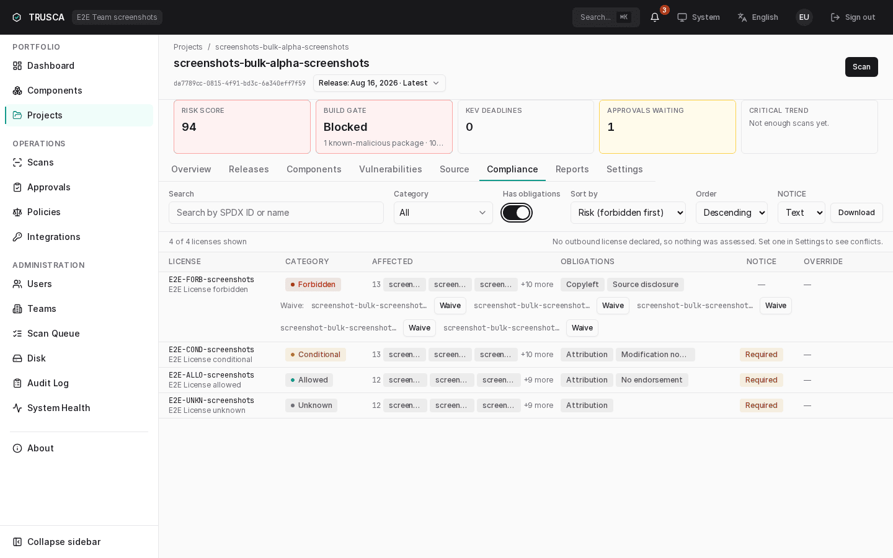The height and width of the screenshot is (558, 893).
Task: Focus the SPDX ID search field
Action: click(276, 213)
